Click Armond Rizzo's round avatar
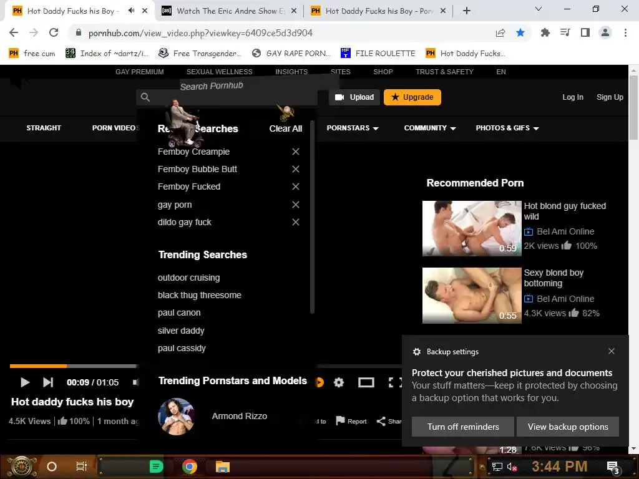This screenshot has height=479, width=639. [177, 417]
